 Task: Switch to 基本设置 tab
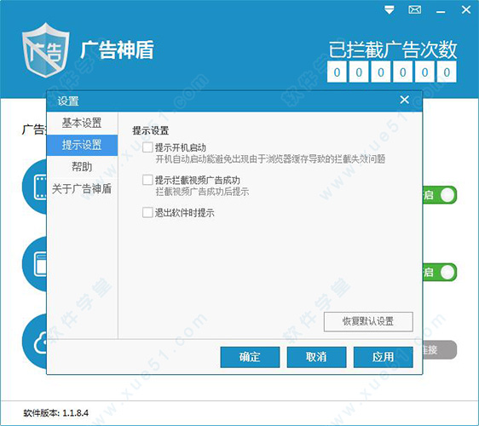[x=82, y=123]
